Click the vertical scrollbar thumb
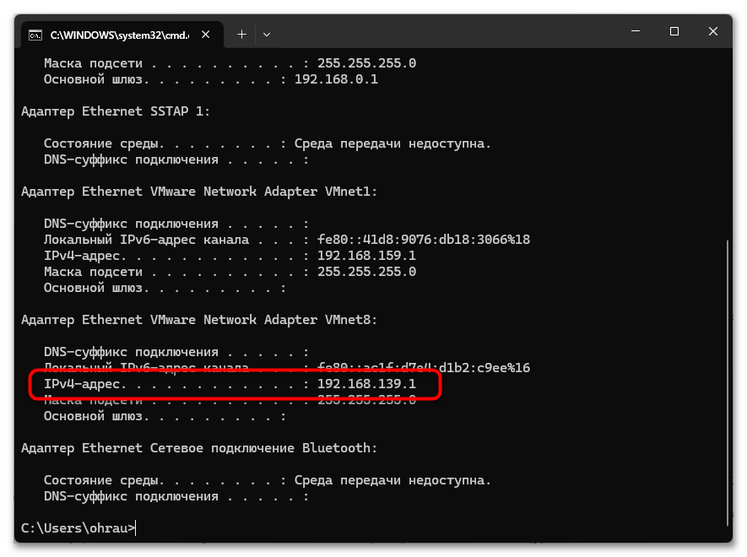The image size is (747, 557). tap(728, 380)
